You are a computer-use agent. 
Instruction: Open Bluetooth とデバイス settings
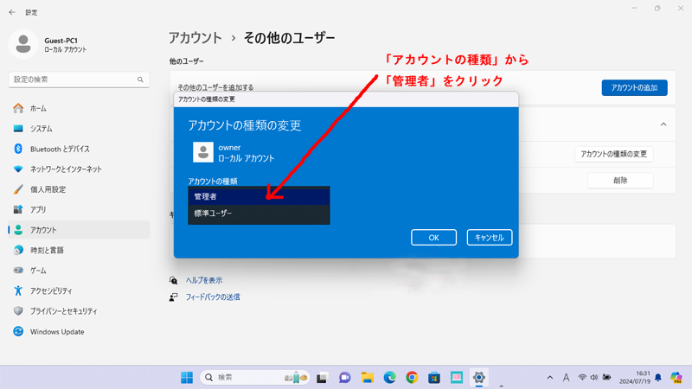click(x=59, y=149)
